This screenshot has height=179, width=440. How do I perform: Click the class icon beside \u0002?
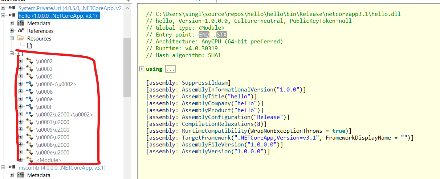[x=30, y=61]
